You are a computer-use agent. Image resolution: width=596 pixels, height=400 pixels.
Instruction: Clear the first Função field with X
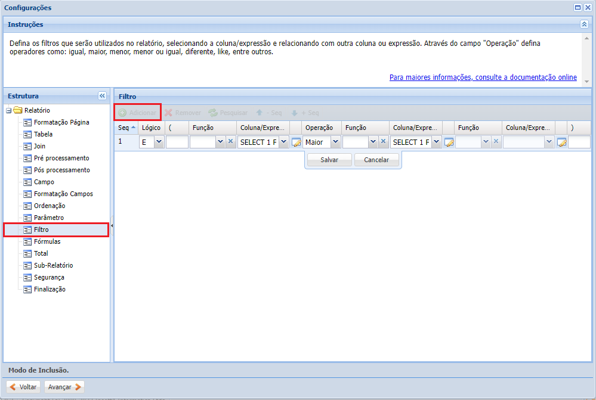click(230, 142)
